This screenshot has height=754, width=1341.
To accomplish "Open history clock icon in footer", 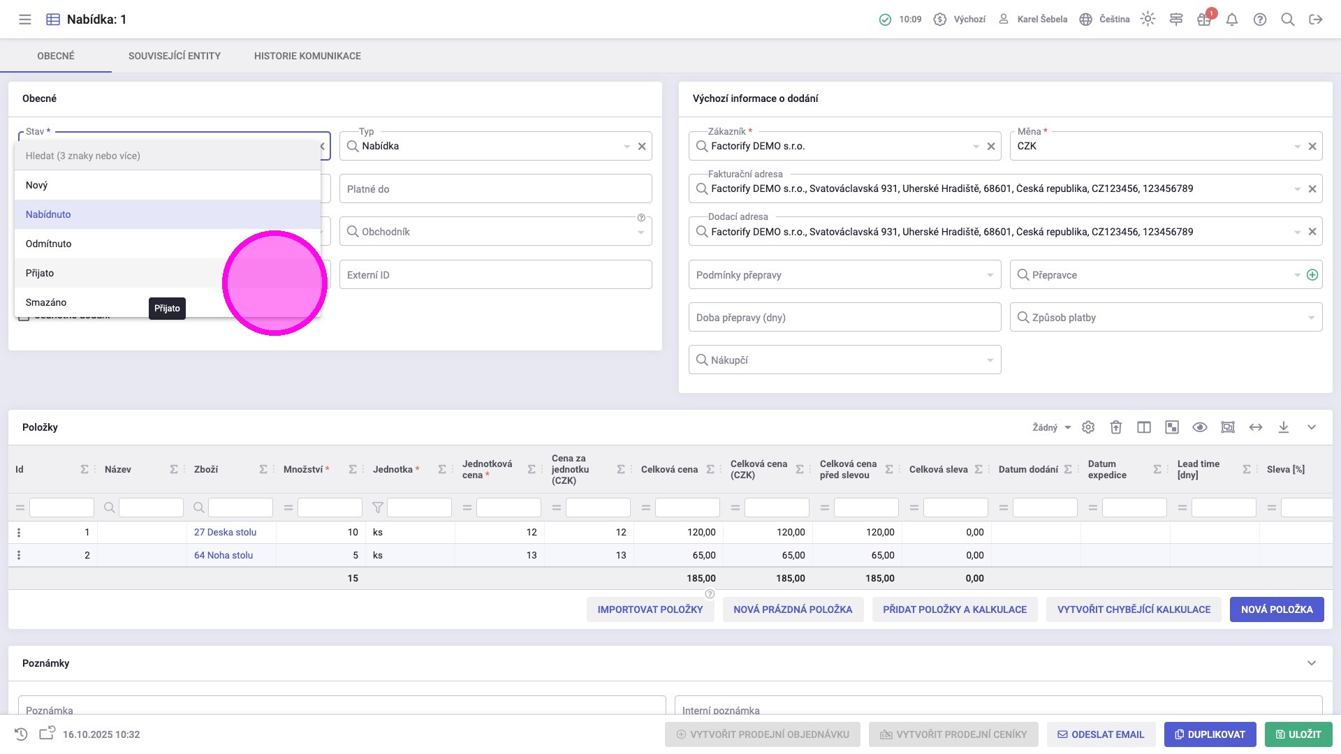I will (x=21, y=734).
